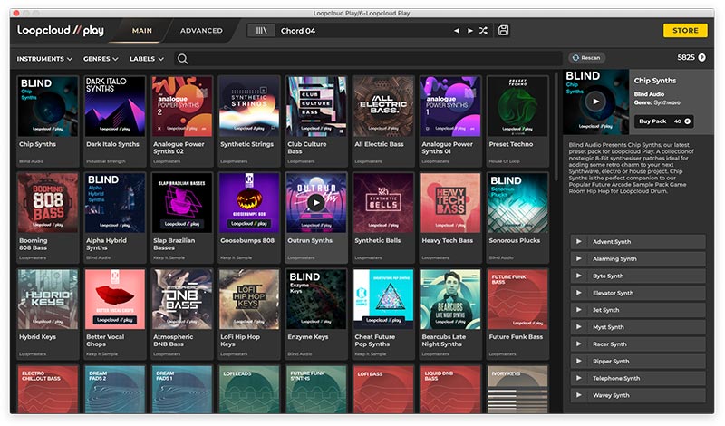Select the All Electric Bass pack
This screenshot has height=426, width=725.
pyautogui.click(x=383, y=121)
